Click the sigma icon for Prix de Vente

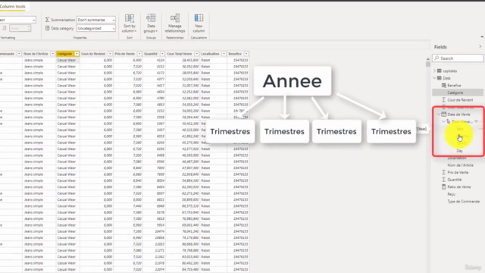click(444, 172)
